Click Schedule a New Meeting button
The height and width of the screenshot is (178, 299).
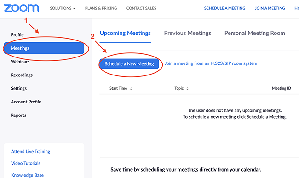[x=129, y=64]
